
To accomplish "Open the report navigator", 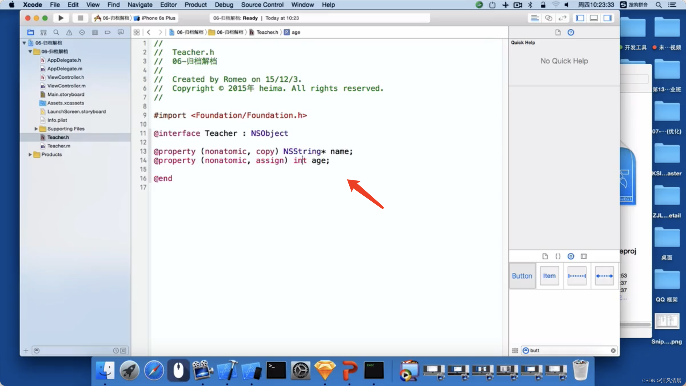I will [x=121, y=32].
